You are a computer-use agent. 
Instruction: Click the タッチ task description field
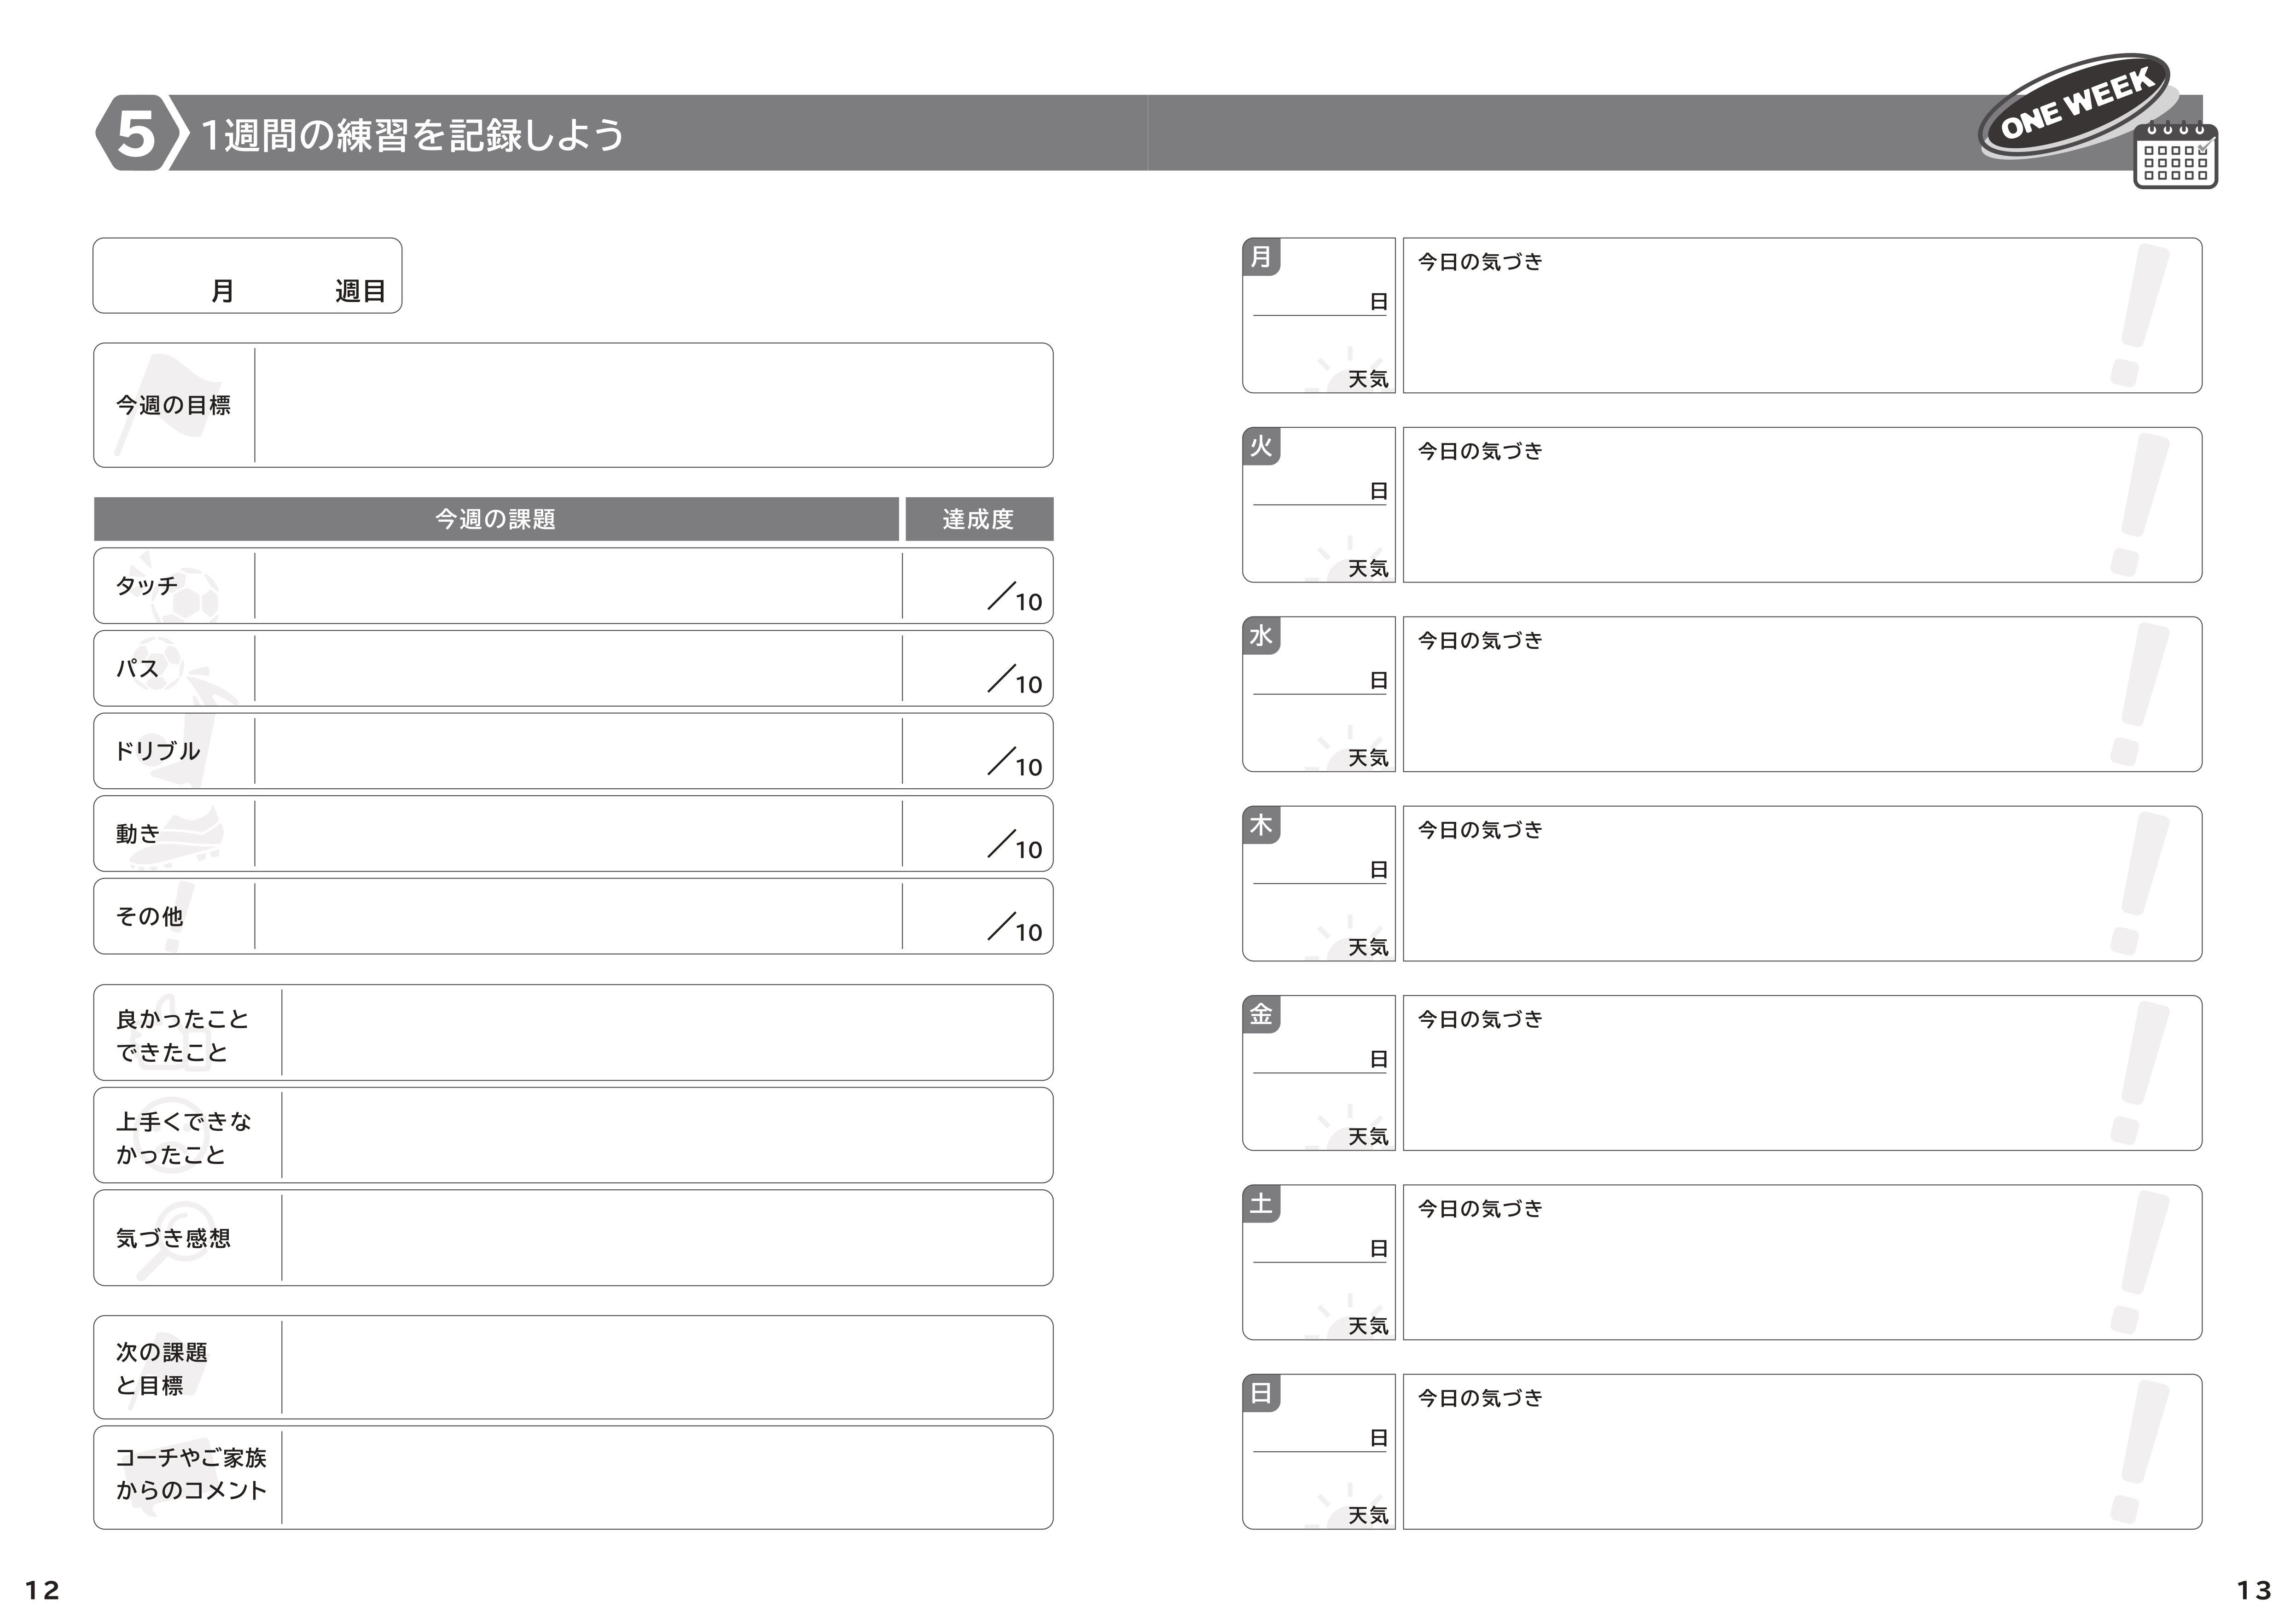pos(577,586)
